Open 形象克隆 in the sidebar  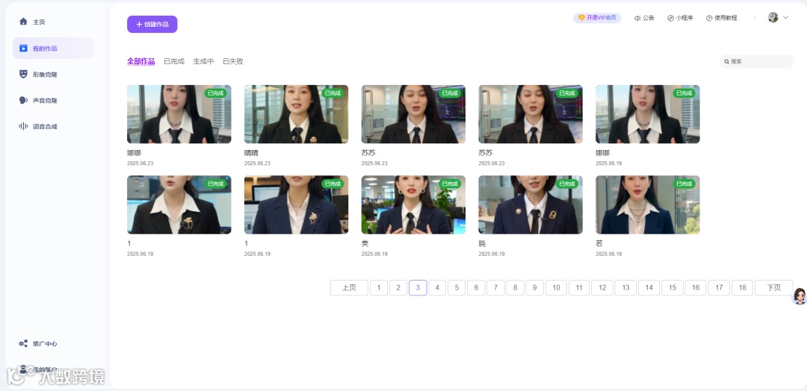click(53, 74)
